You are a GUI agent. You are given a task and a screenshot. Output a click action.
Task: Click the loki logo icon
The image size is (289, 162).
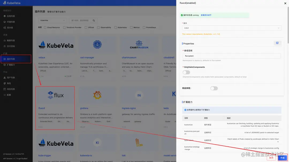pos(139,143)
